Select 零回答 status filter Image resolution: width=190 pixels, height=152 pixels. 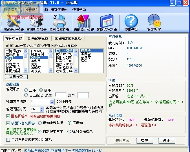[92, 54]
